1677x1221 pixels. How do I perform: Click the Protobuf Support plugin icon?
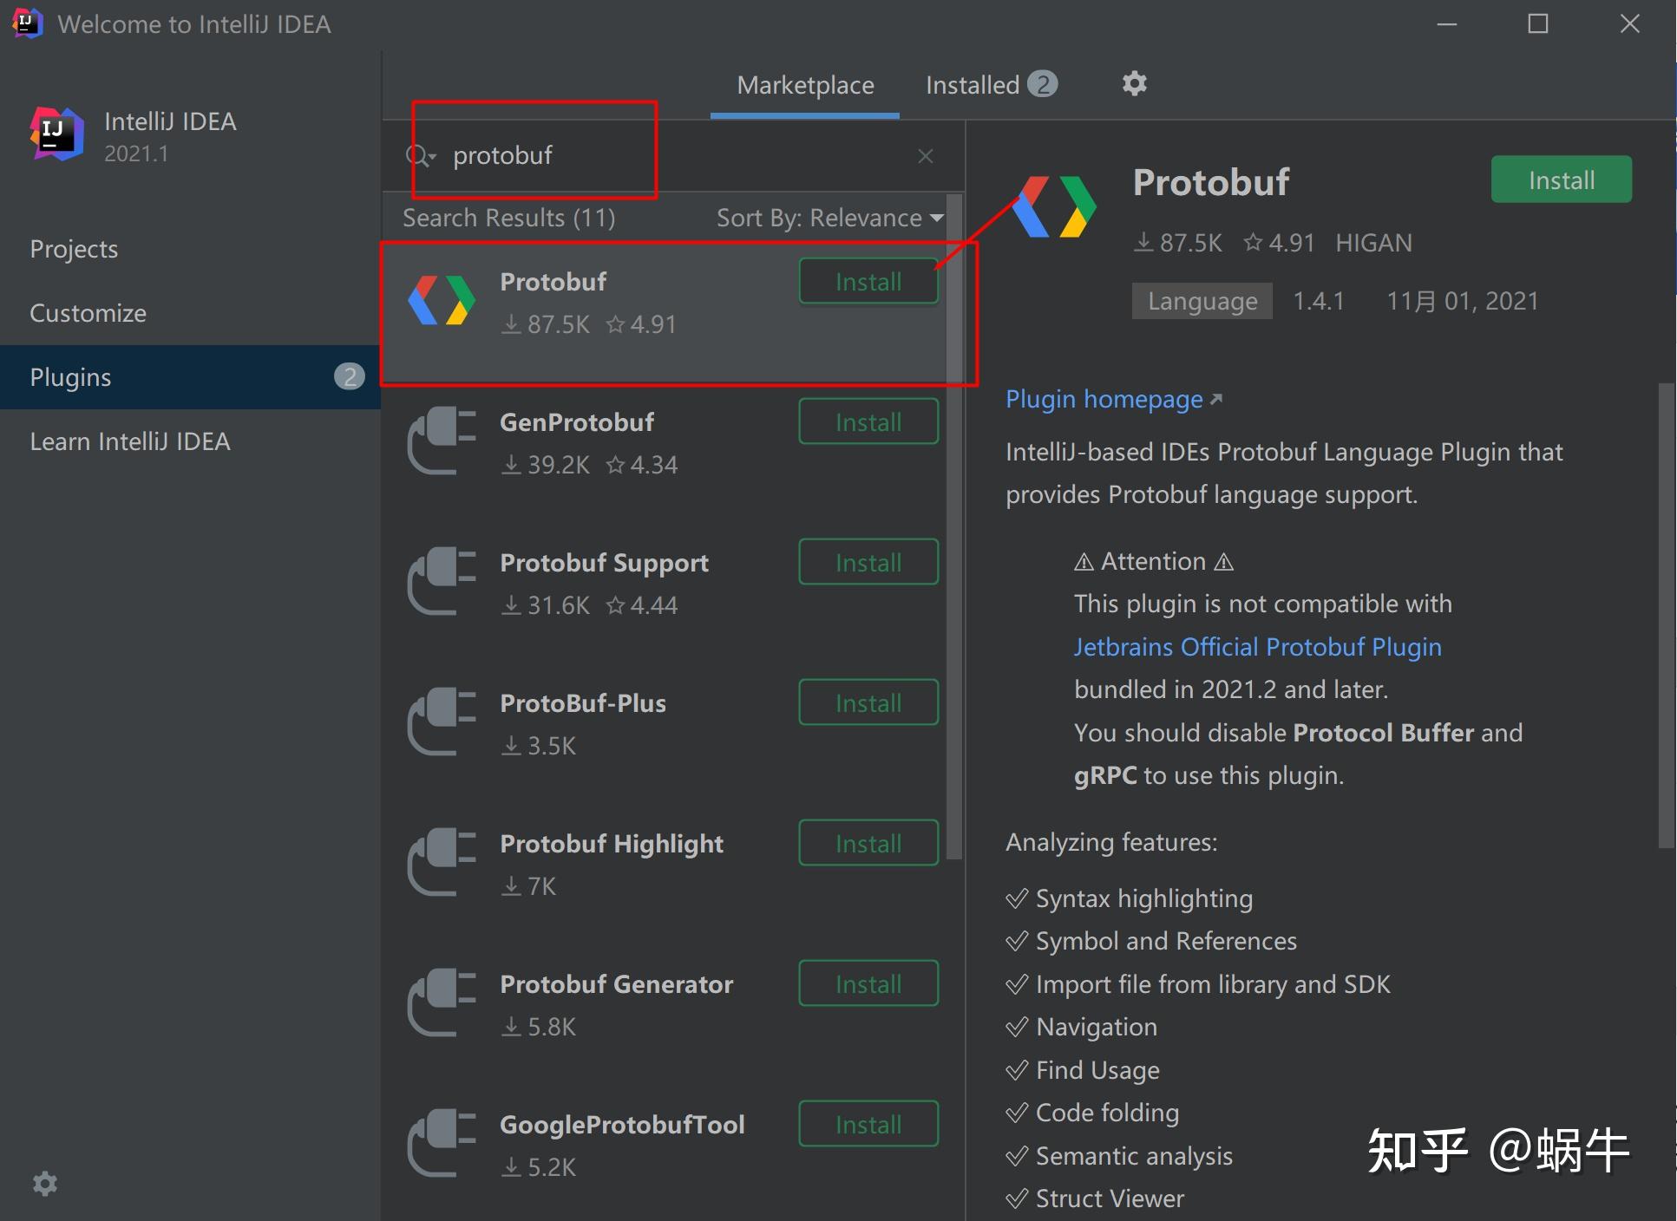tap(442, 581)
